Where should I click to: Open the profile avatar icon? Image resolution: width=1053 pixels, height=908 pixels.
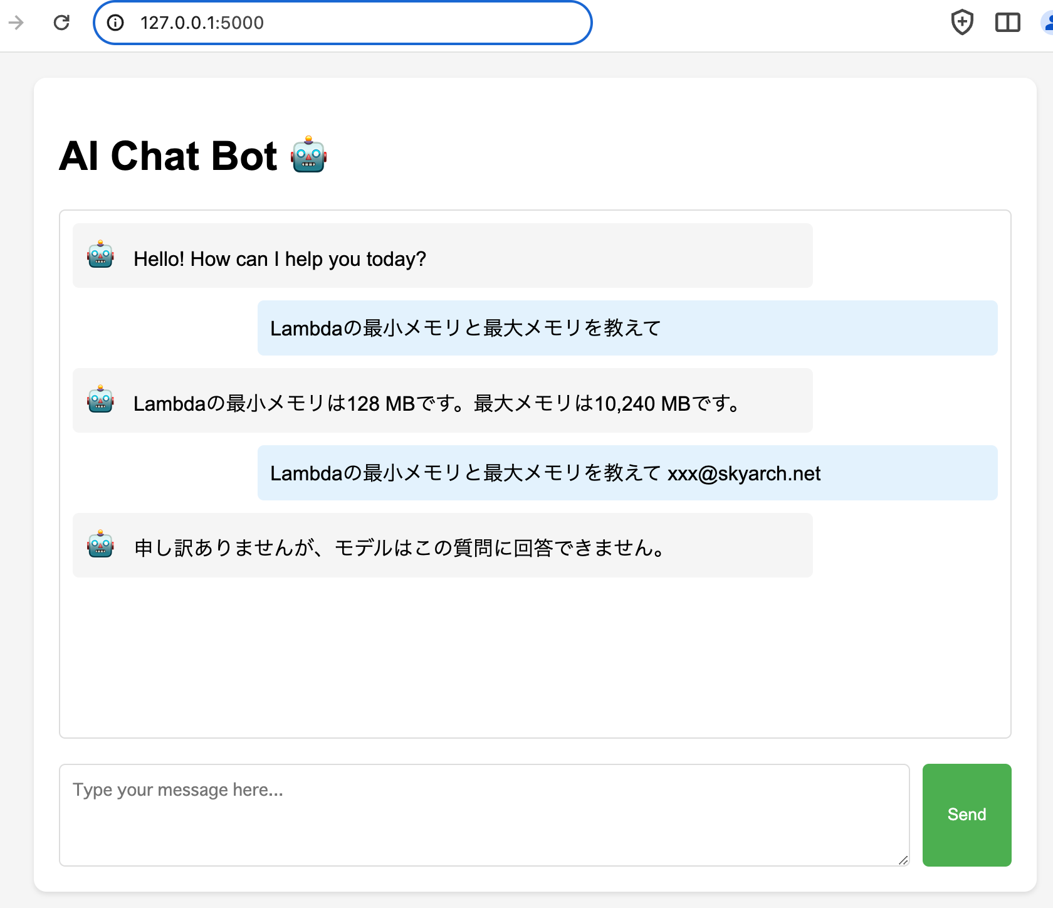pos(1047,23)
